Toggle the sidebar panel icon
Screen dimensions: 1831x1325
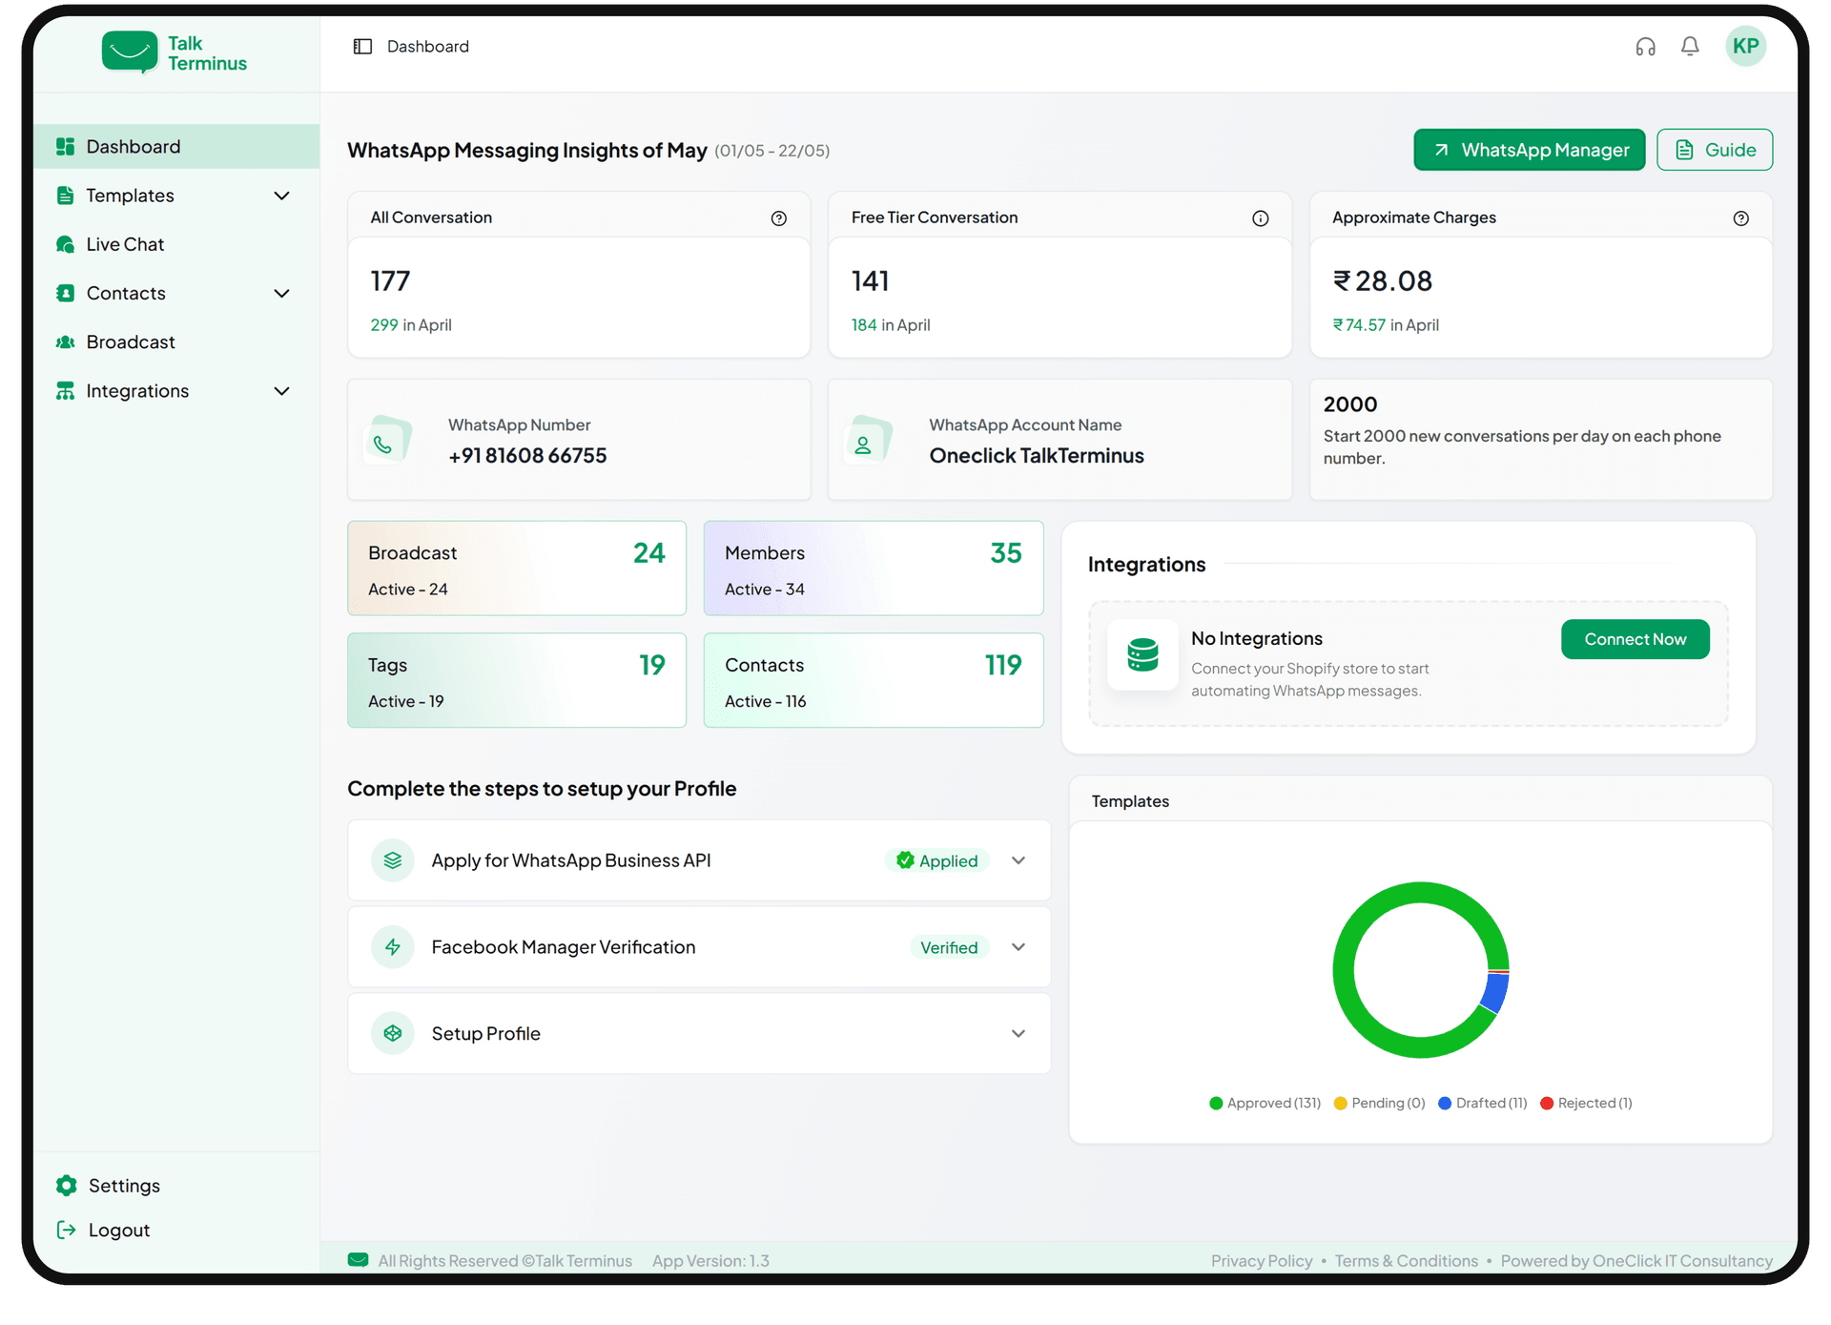coord(362,47)
